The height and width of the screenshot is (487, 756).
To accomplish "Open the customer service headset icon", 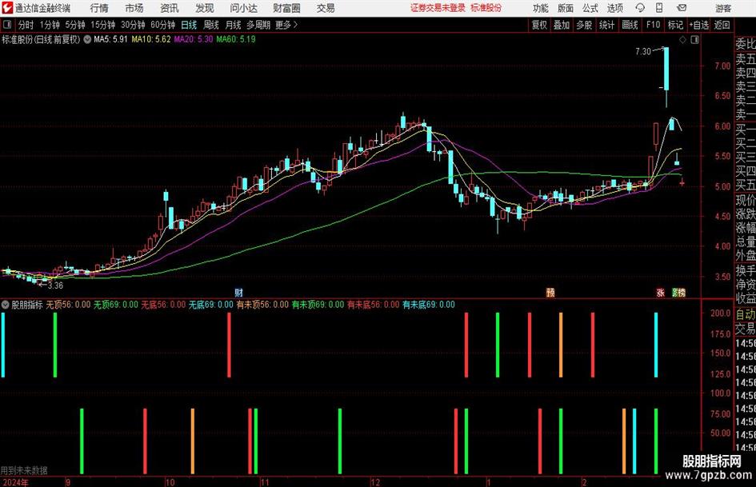I will pyautogui.click(x=640, y=8).
